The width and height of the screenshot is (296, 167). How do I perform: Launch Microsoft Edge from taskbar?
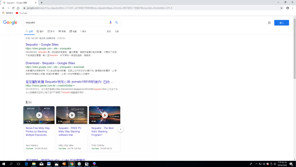point(26,164)
